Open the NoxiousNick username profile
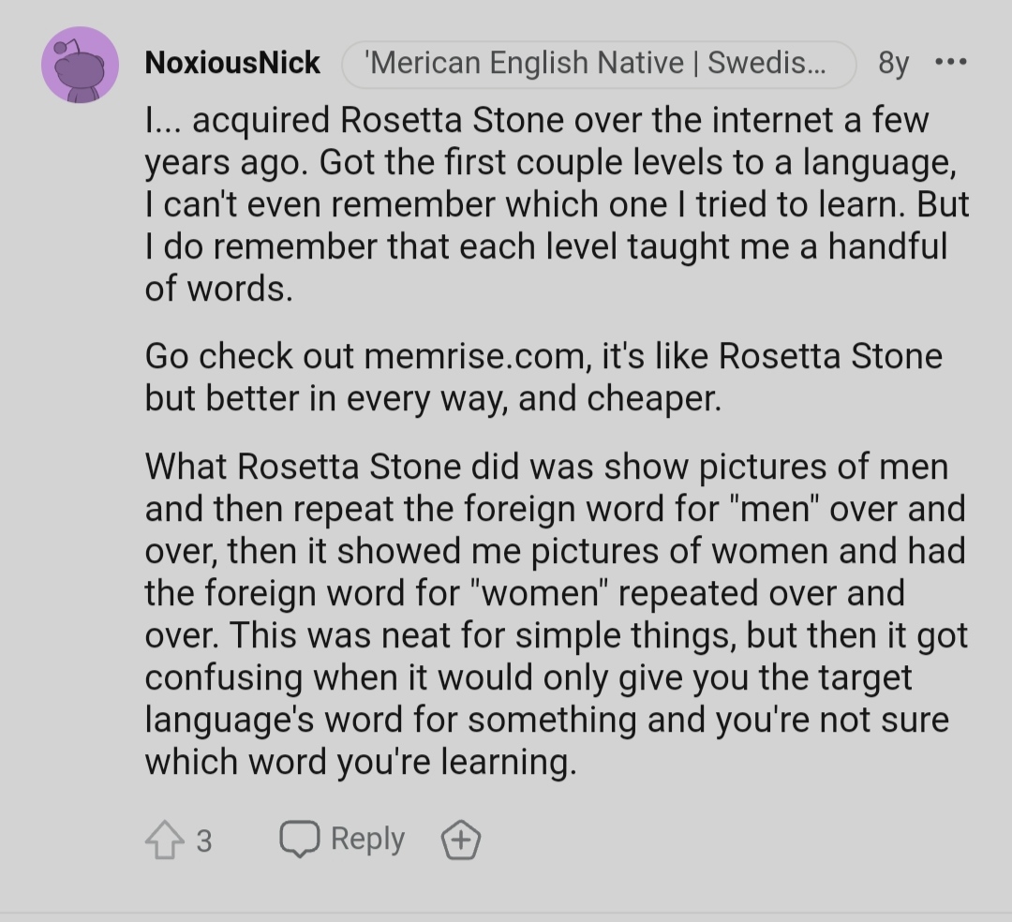The width and height of the screenshot is (1012, 922). 232,63
